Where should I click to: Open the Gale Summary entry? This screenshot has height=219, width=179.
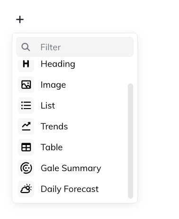72,168
